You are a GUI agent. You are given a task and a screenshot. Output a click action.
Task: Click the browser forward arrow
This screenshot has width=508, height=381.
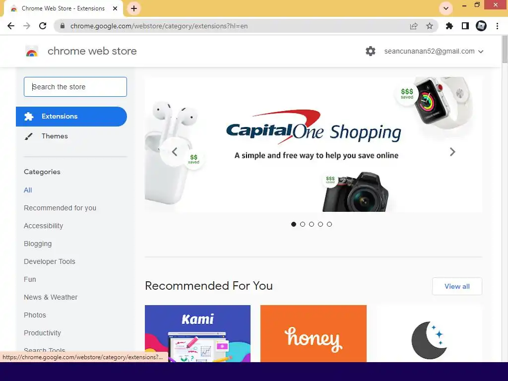tap(27, 26)
